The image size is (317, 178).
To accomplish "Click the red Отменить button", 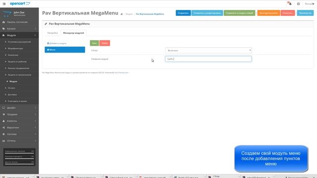I will (x=288, y=13).
